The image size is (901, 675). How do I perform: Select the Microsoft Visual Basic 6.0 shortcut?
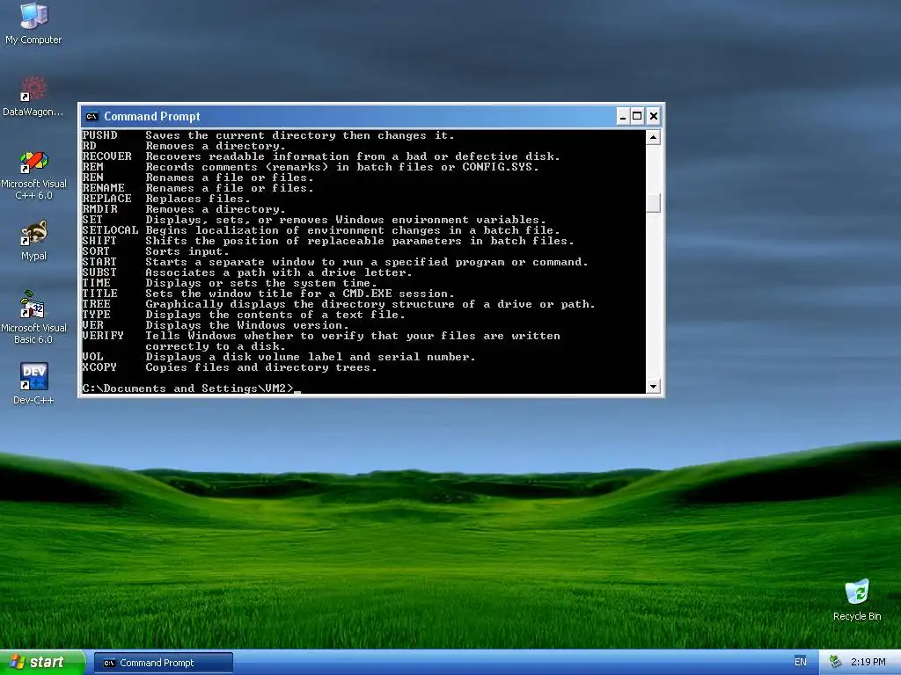[33, 317]
